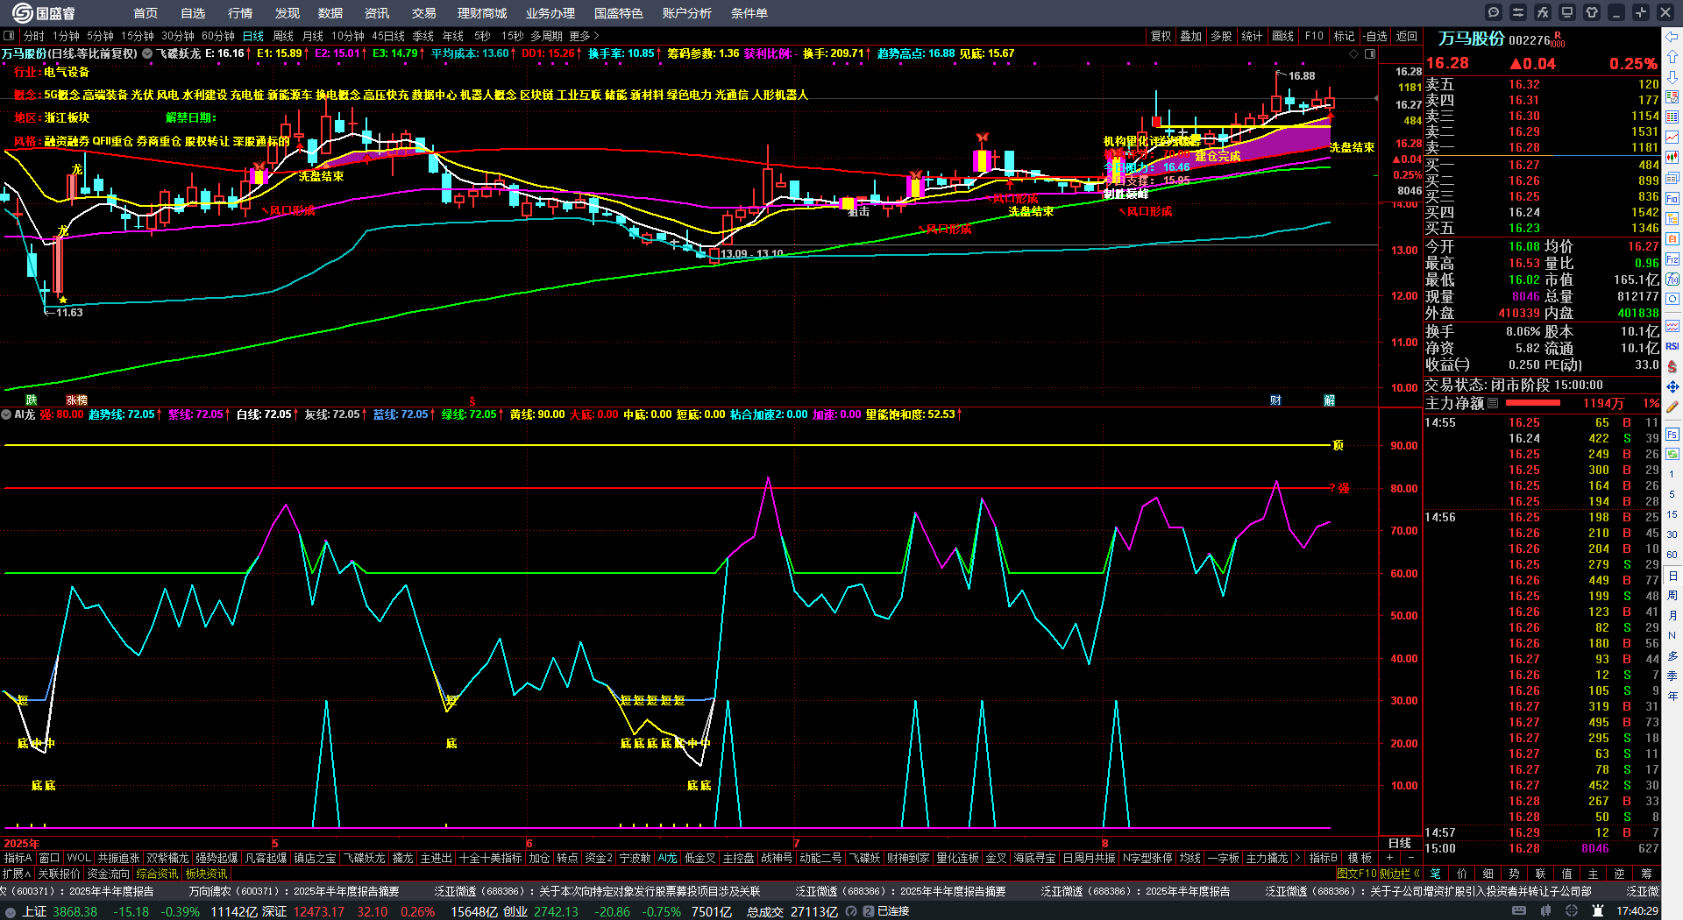Image resolution: width=1683 pixels, height=920 pixels.
Task: Click the 财 marker on the timeline
Action: click(x=1276, y=400)
